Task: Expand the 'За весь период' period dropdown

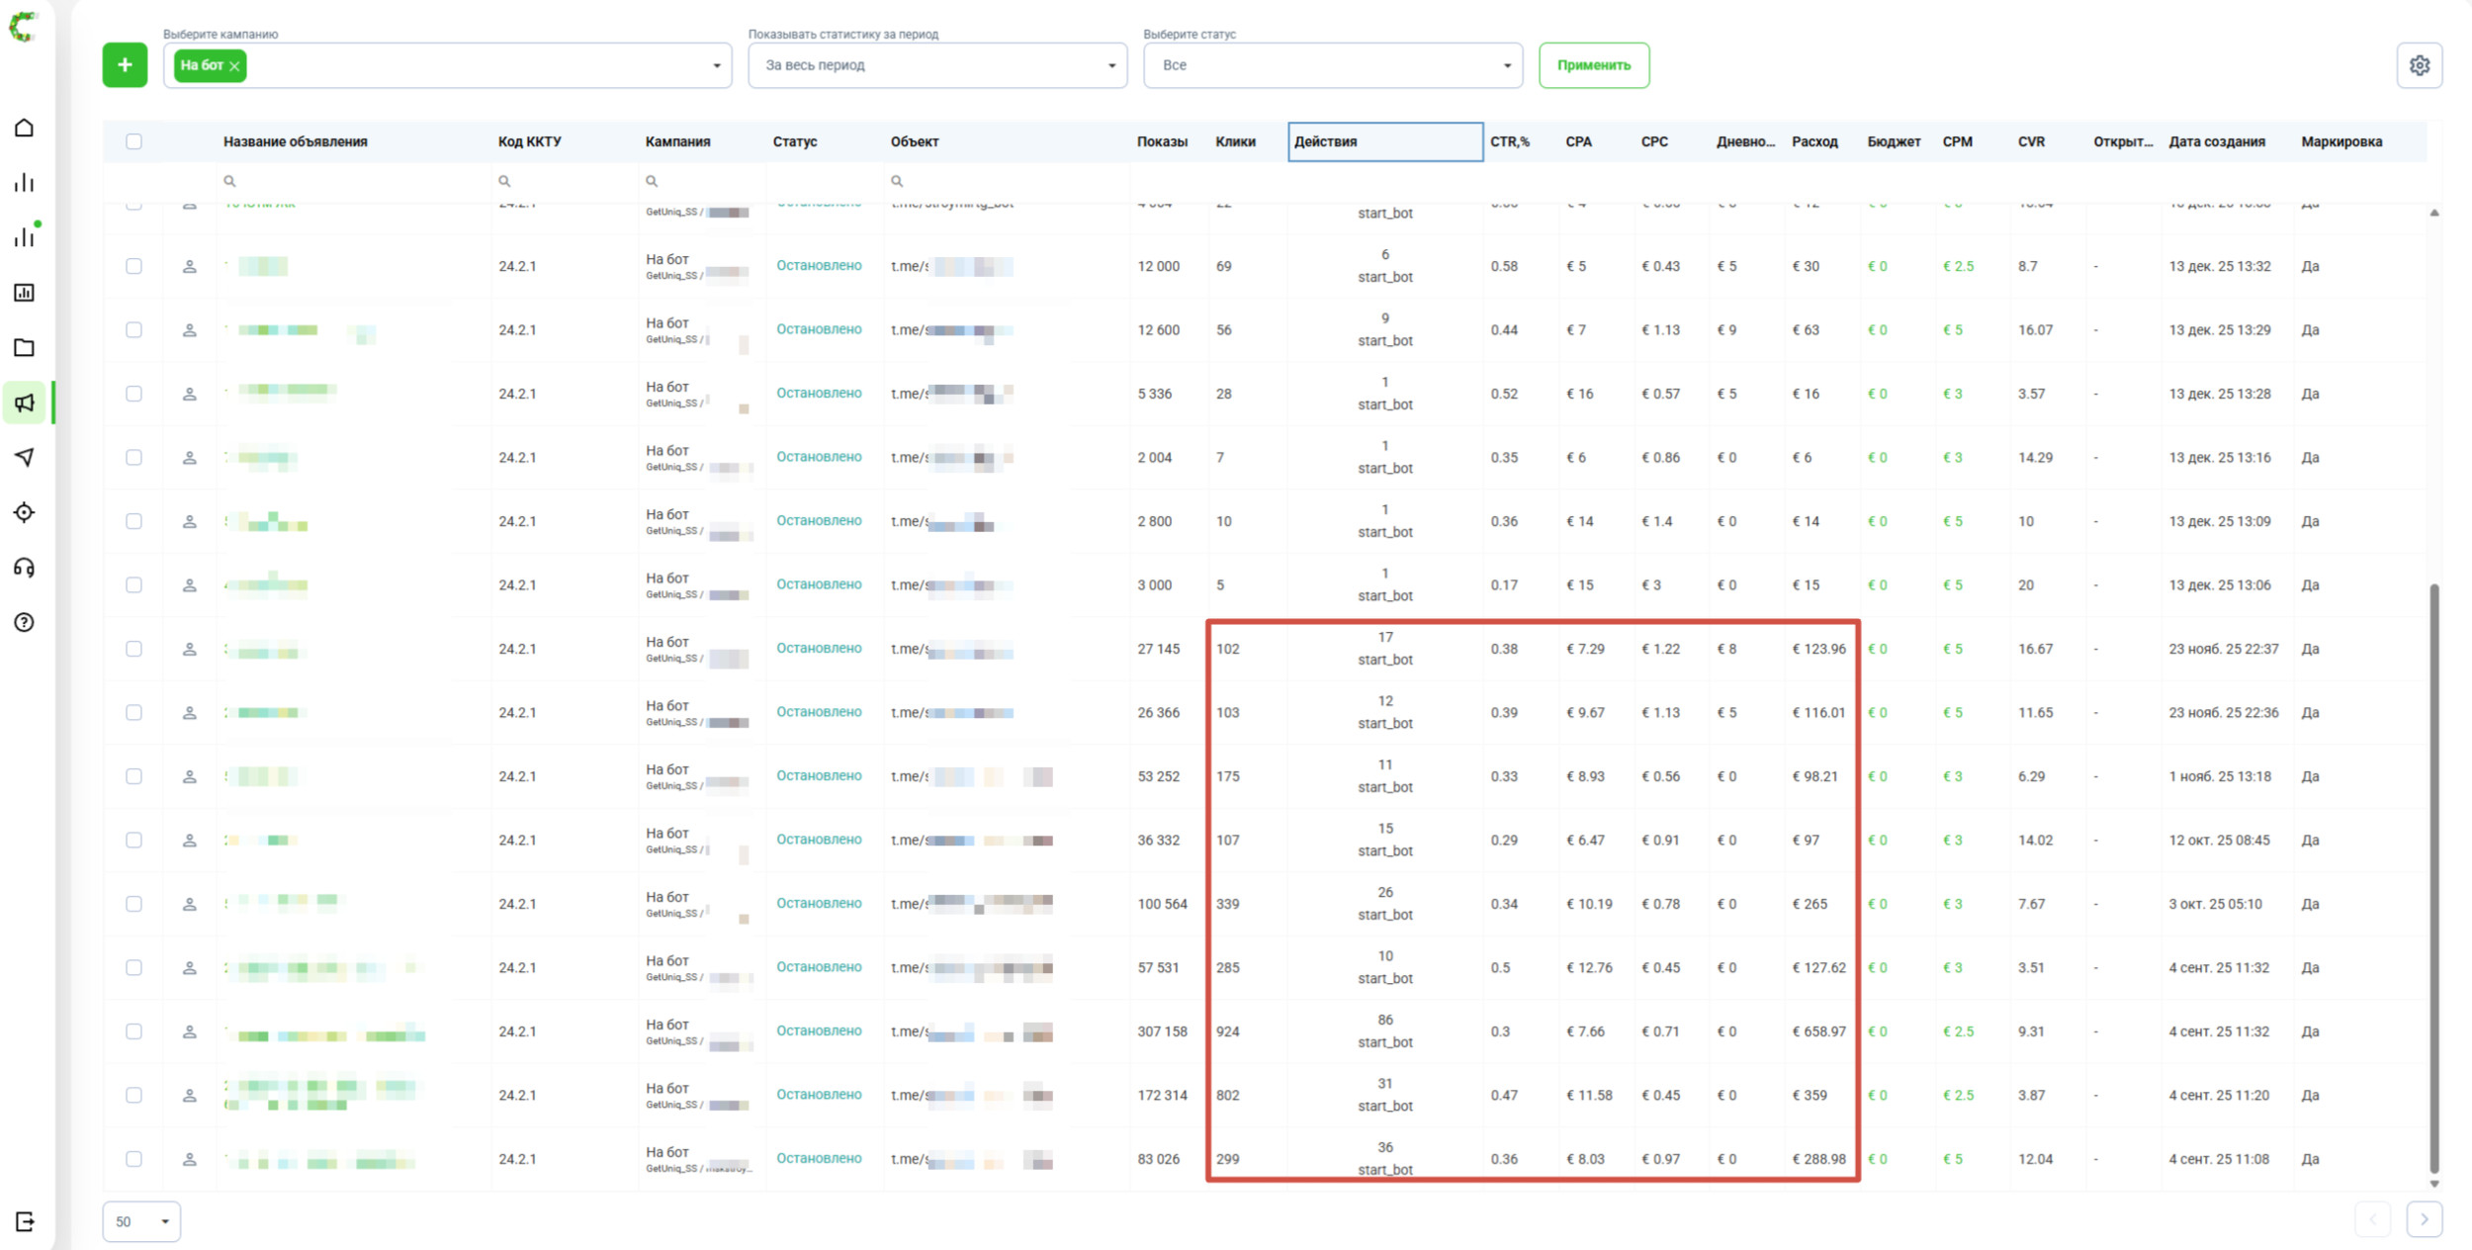Action: click(936, 65)
